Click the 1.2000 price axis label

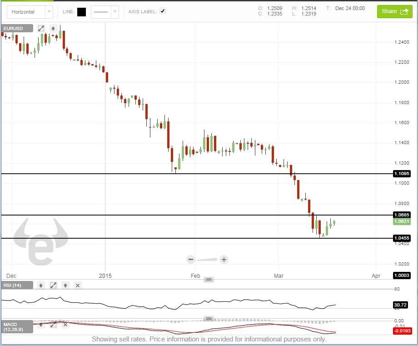coord(402,82)
